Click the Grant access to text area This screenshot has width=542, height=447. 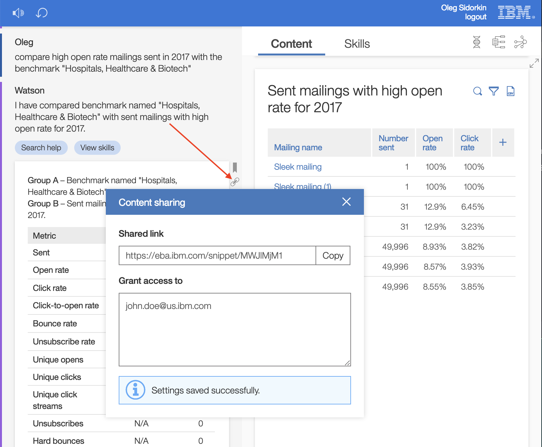tap(235, 330)
